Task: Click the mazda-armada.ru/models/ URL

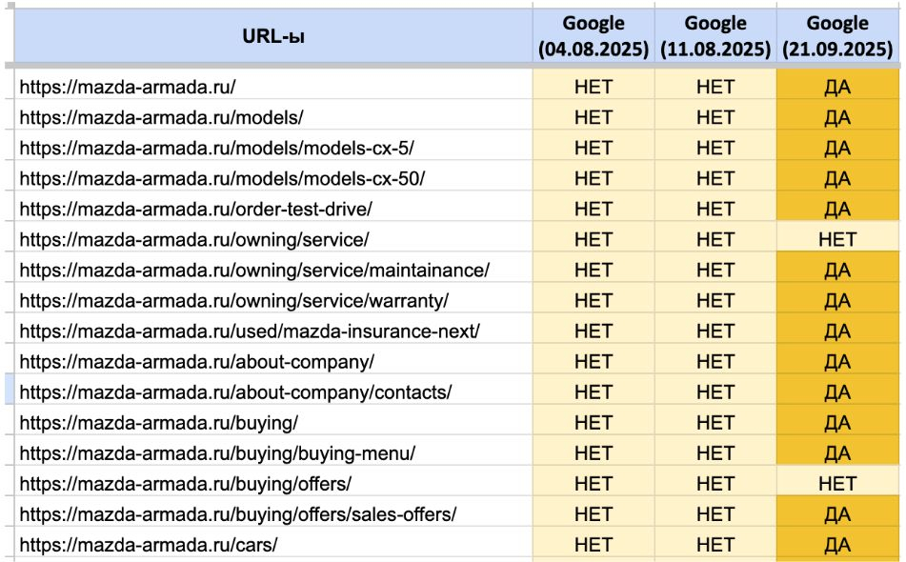Action: [x=161, y=117]
